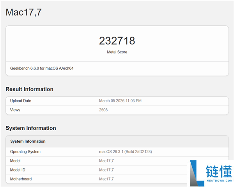
Task: Select the Mac17,7 value in Motherboard row
Action: point(106,179)
